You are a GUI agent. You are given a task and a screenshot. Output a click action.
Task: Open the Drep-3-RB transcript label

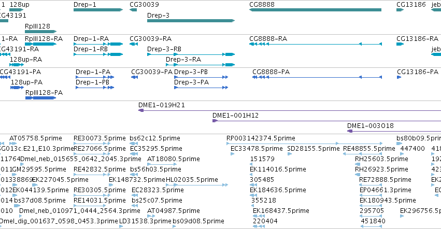point(164,49)
